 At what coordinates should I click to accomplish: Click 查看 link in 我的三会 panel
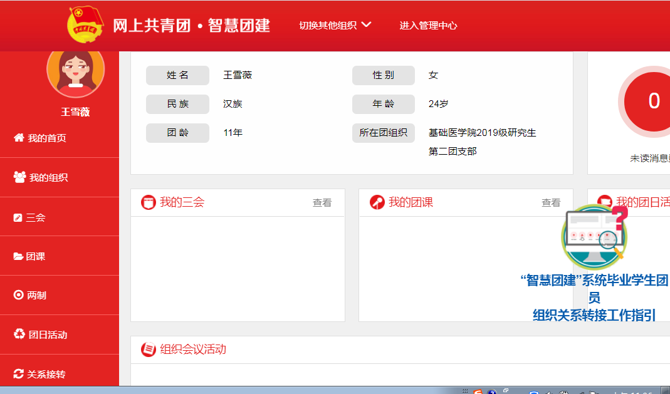click(322, 203)
